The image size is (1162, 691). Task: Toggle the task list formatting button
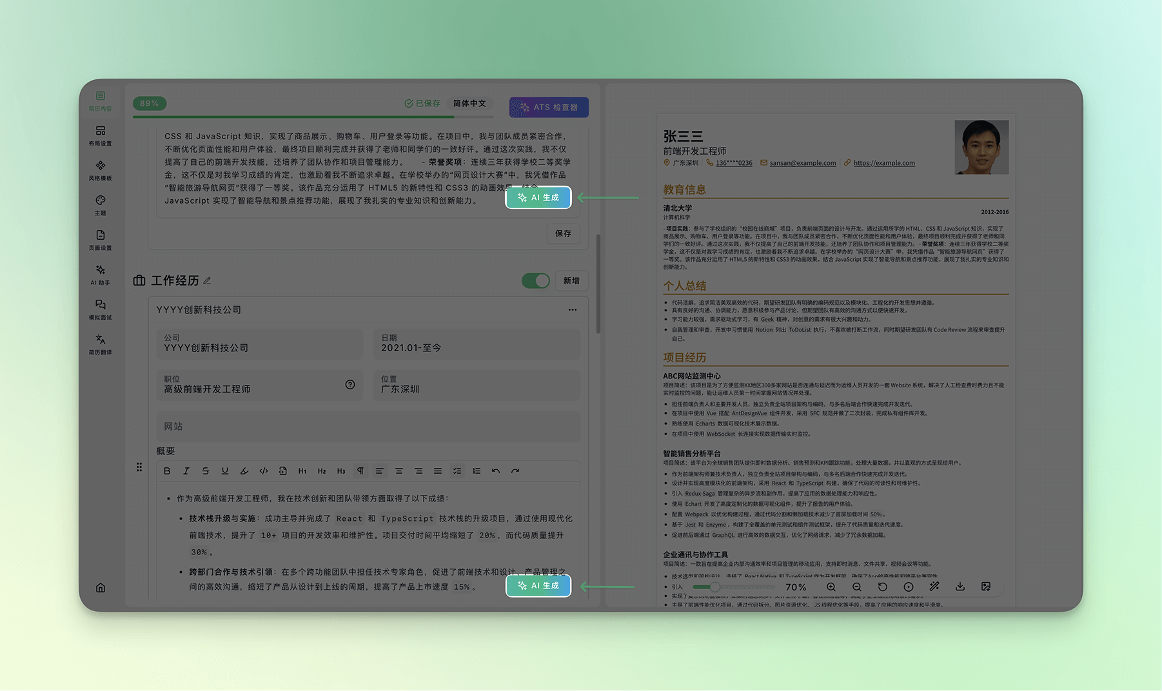457,471
